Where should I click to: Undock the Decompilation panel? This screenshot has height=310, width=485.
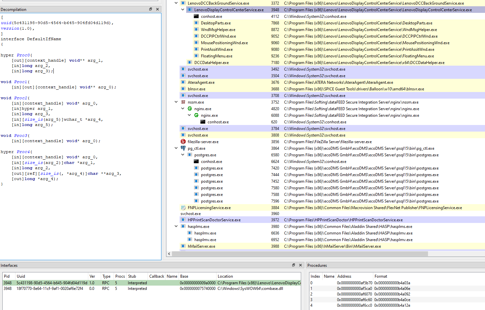coord(151,9)
